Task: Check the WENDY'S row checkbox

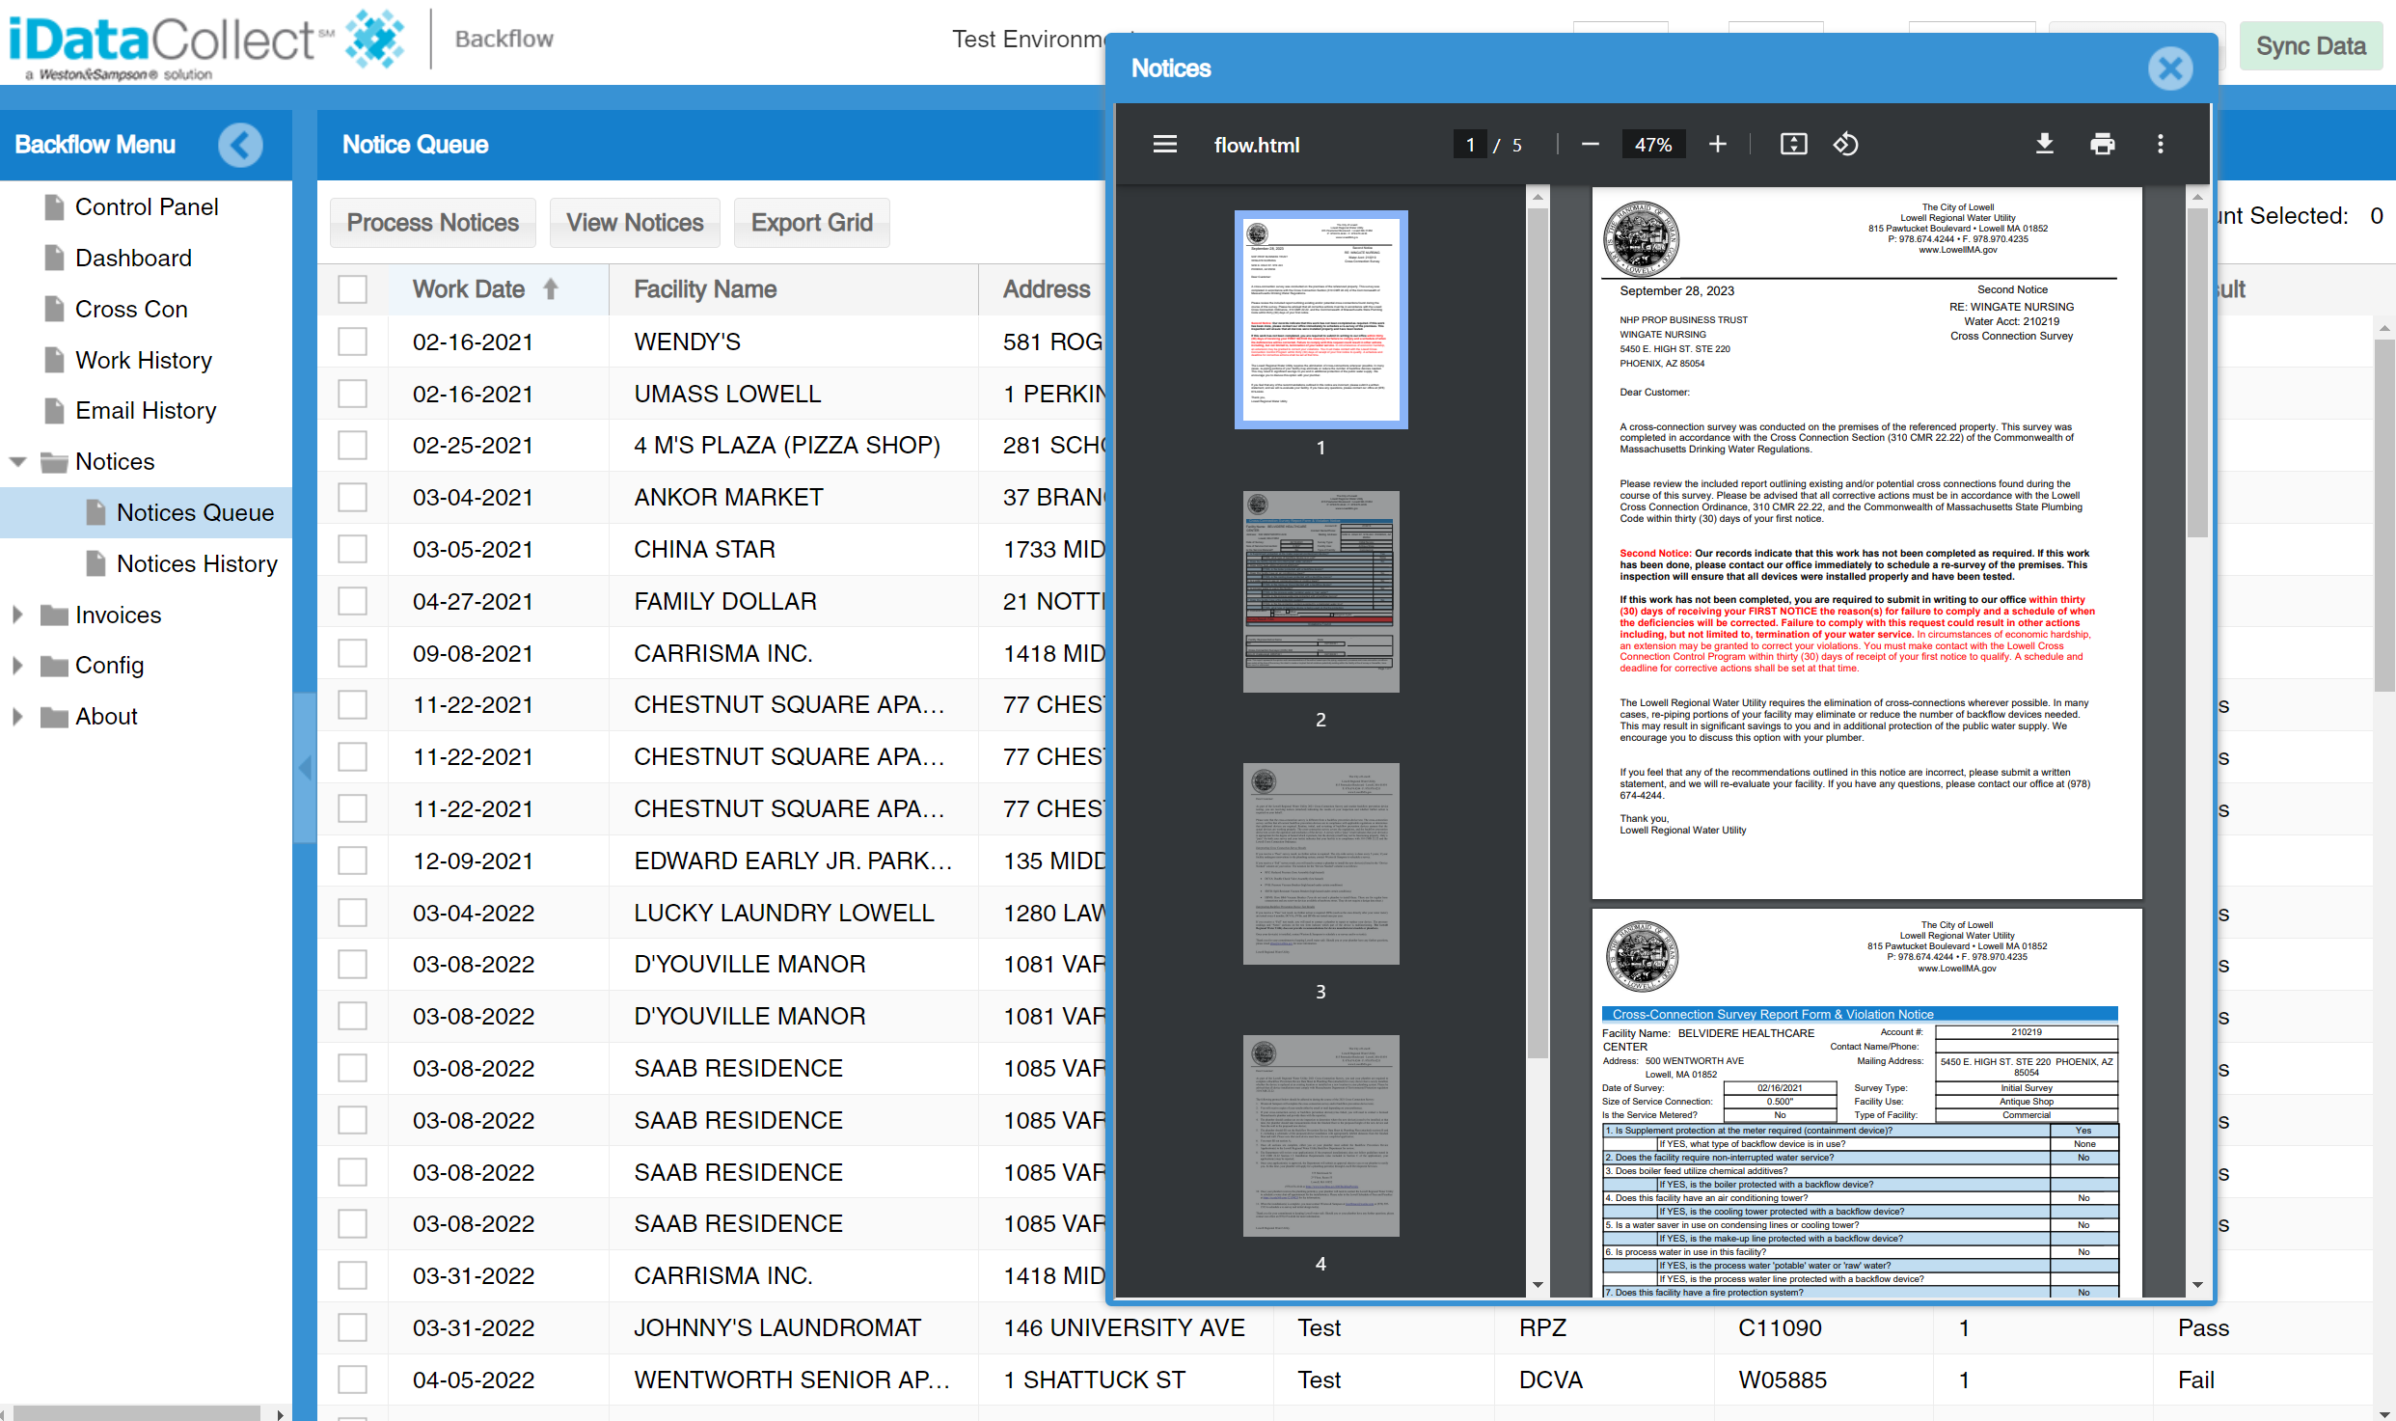Action: [x=353, y=342]
